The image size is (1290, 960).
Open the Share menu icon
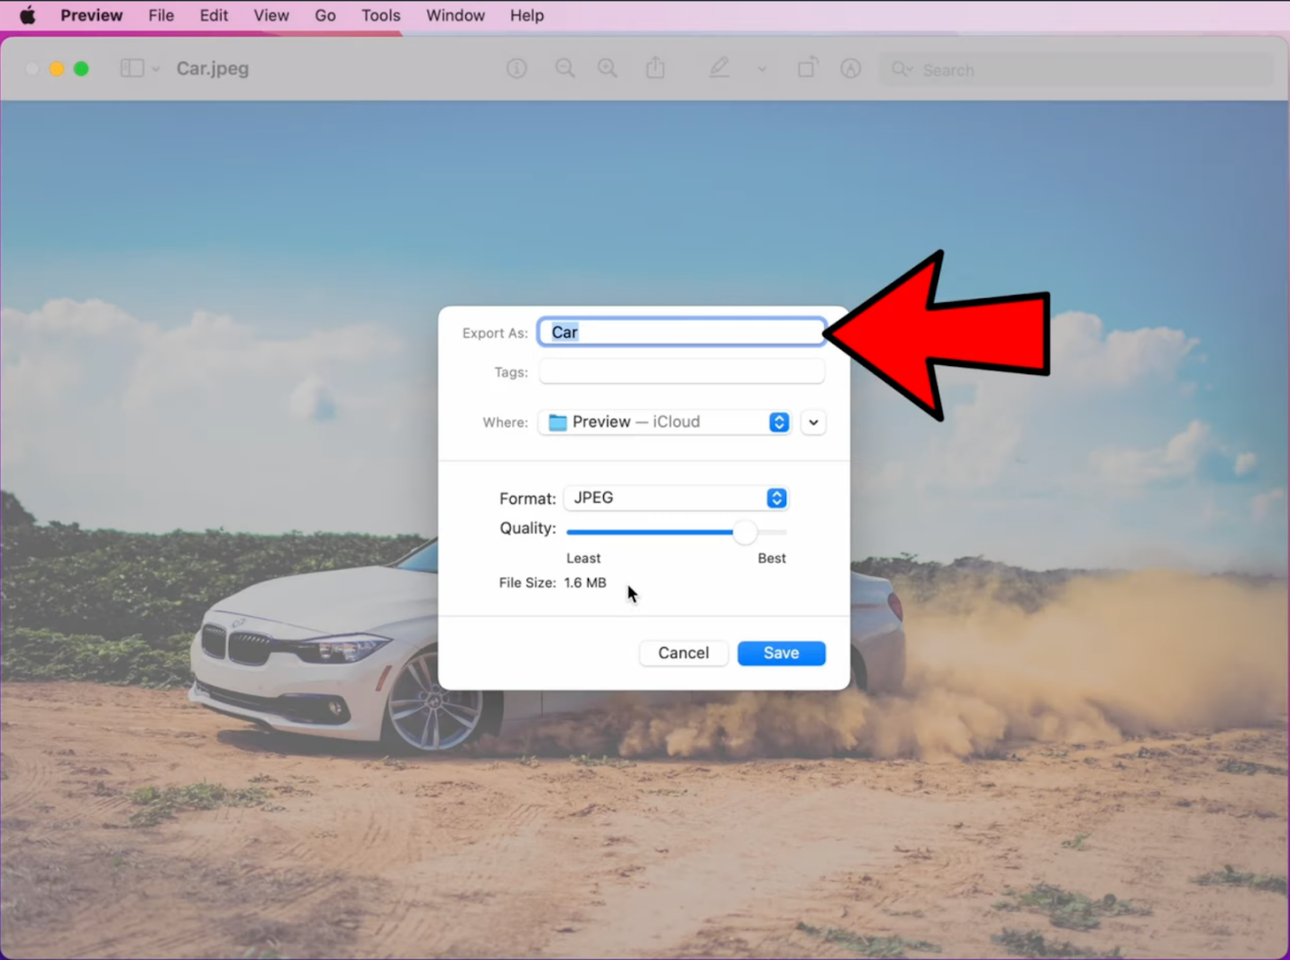655,68
